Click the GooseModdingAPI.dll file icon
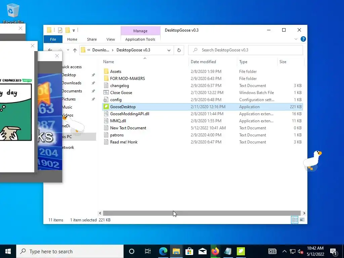Image resolution: width=344 pixels, height=258 pixels. 106,114
